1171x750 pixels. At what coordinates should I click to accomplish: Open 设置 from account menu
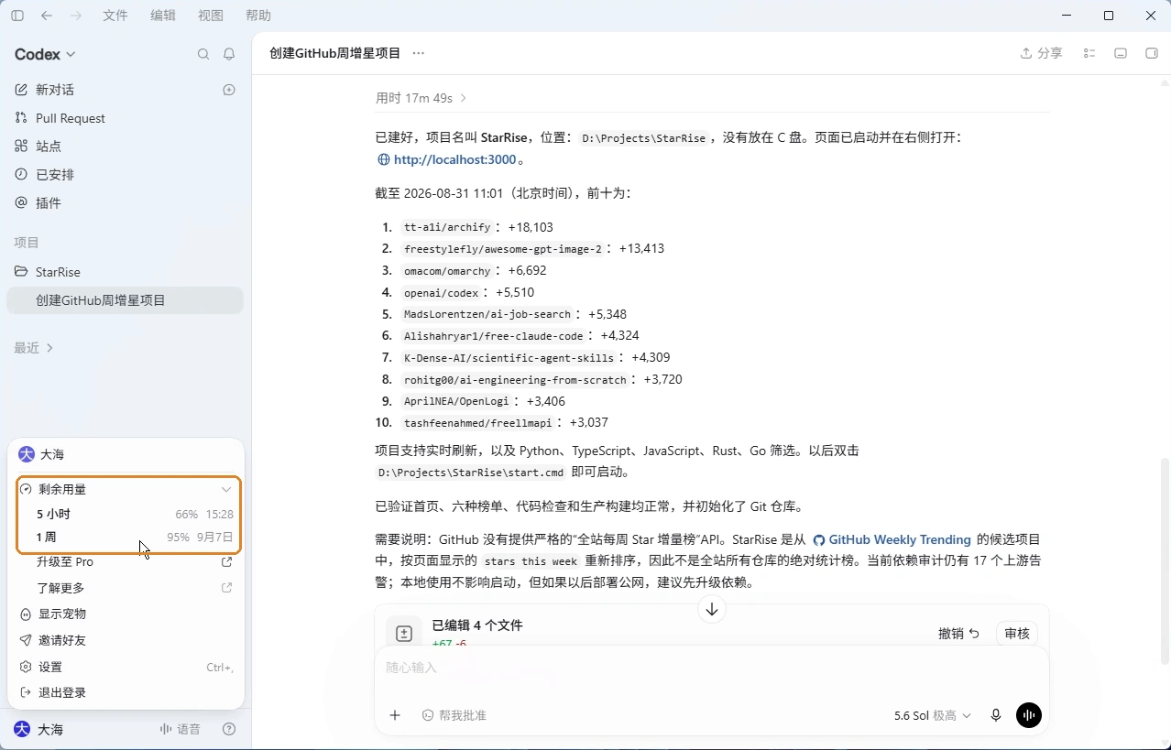point(126,668)
